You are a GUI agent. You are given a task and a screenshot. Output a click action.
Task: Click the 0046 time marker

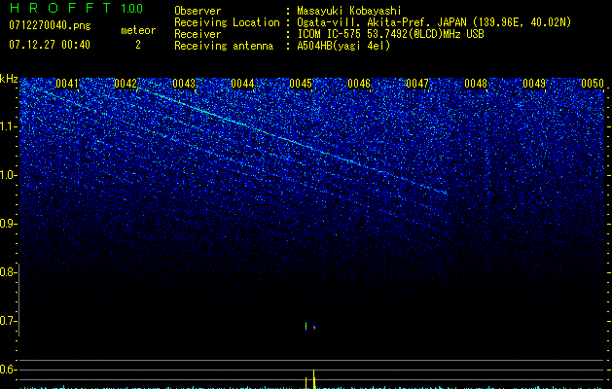coord(359,84)
